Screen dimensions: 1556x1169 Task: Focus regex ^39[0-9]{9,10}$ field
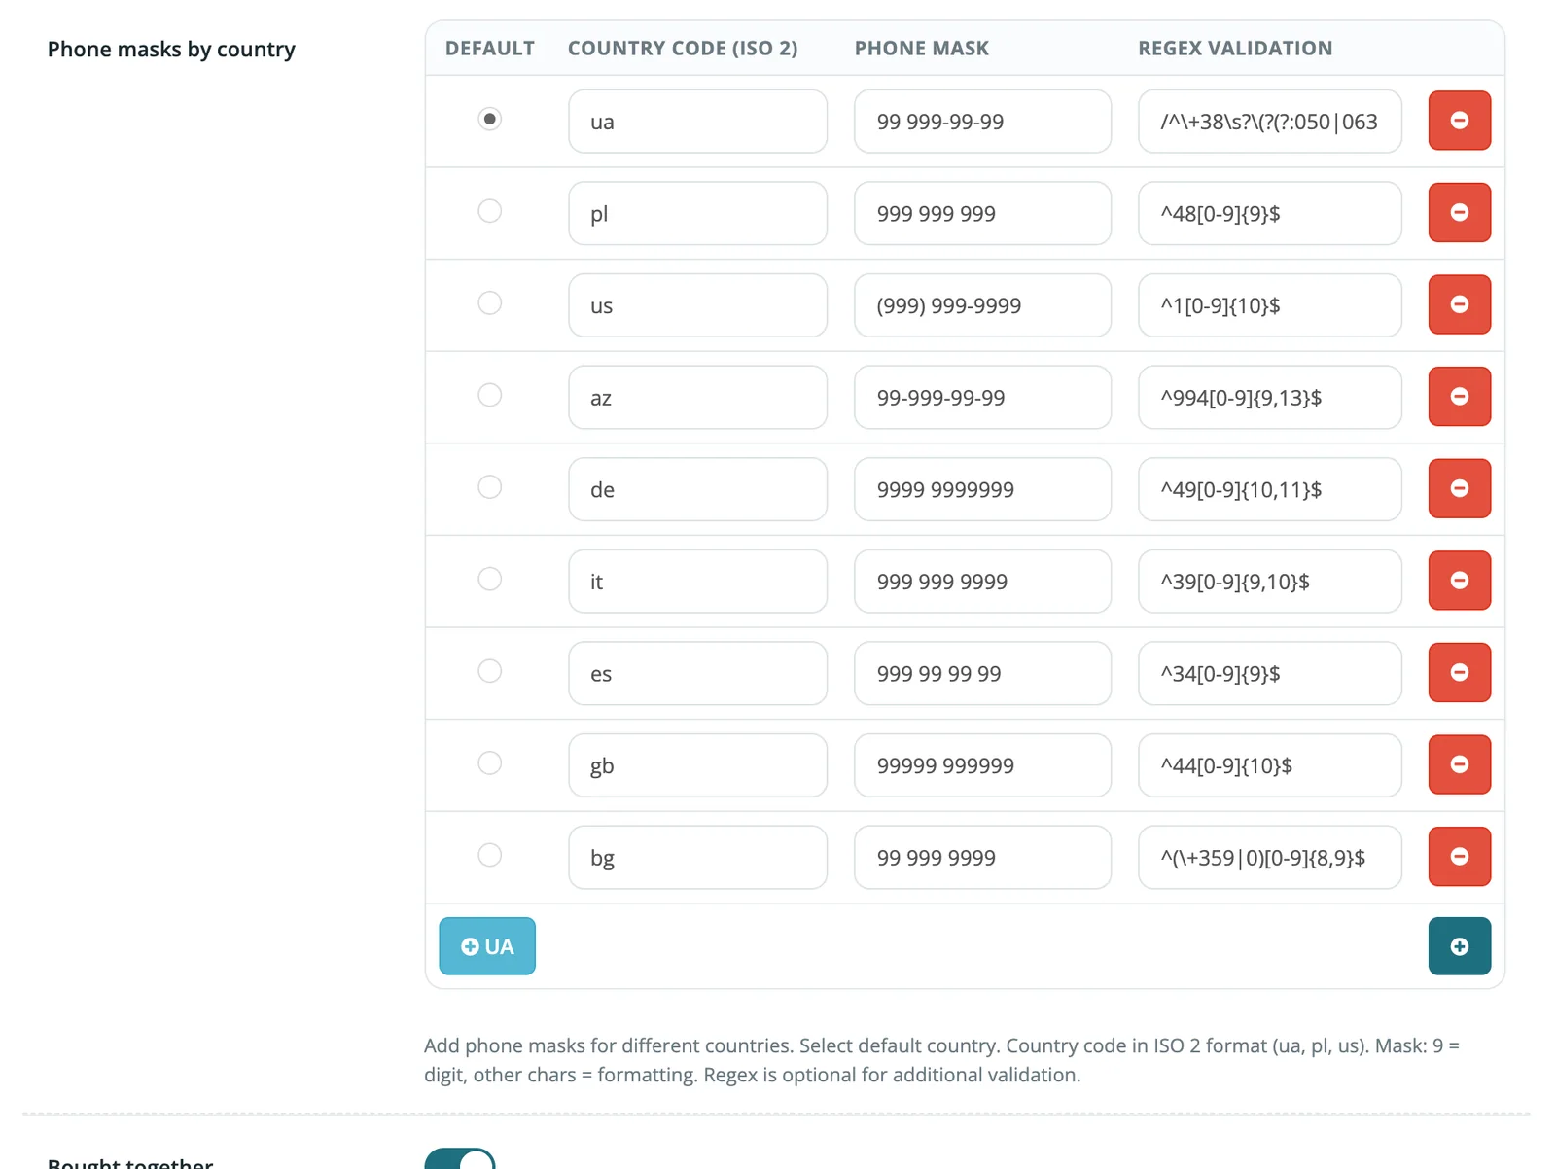click(x=1270, y=582)
